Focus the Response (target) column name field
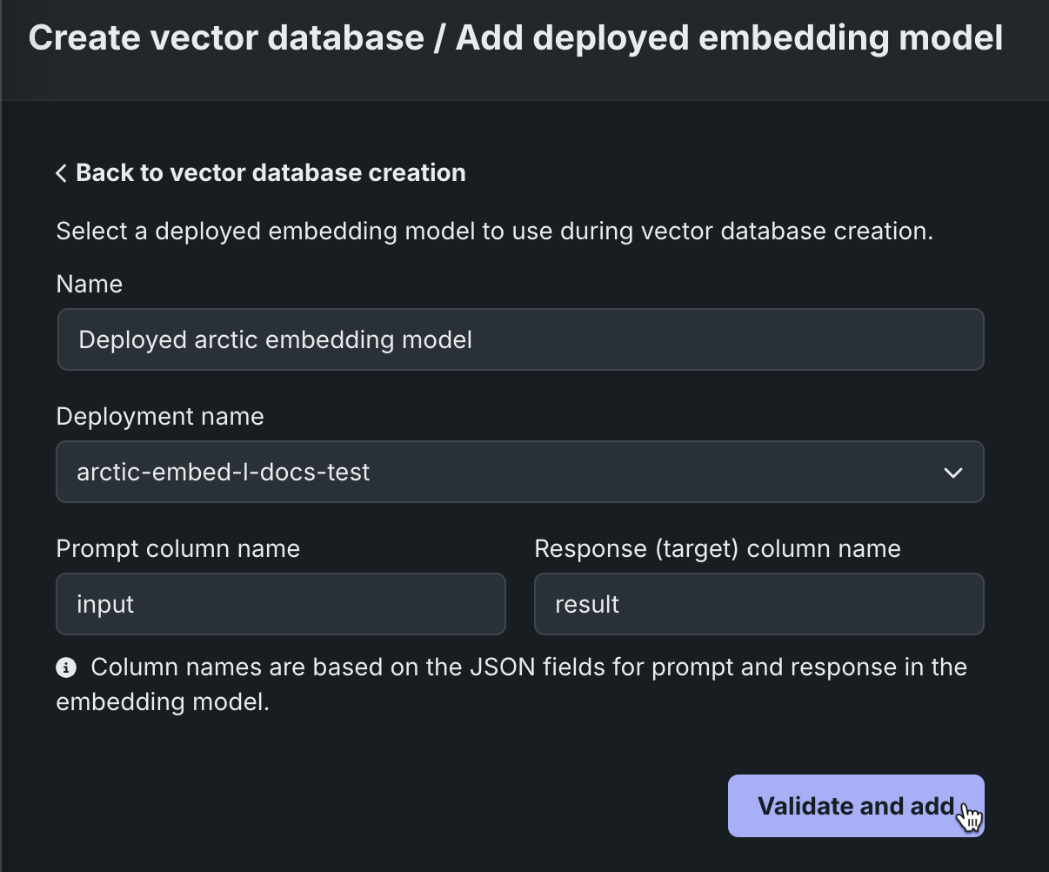Image resolution: width=1049 pixels, height=872 pixels. [x=758, y=604]
